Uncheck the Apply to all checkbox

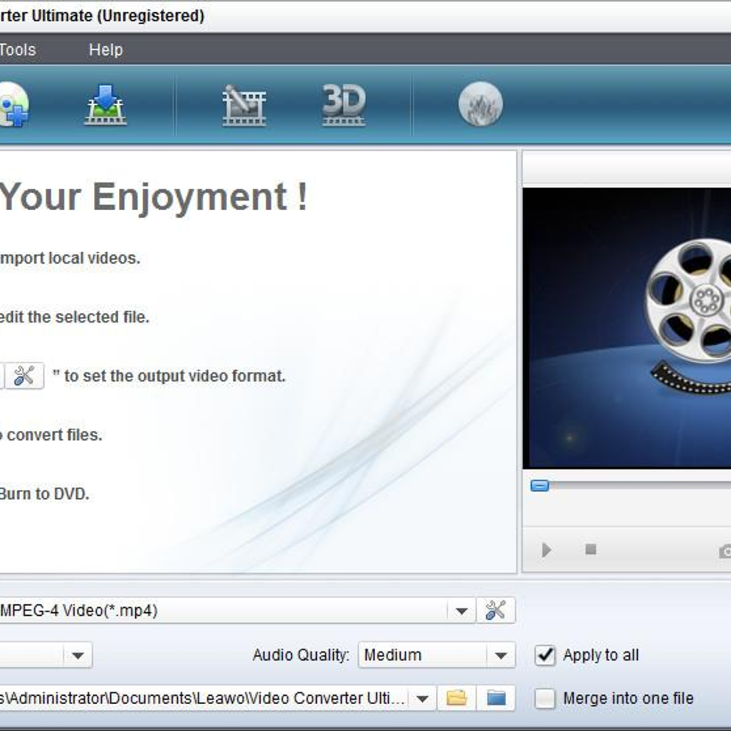(x=546, y=655)
